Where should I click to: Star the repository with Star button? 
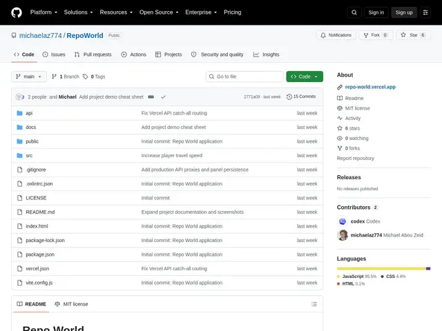(x=413, y=35)
